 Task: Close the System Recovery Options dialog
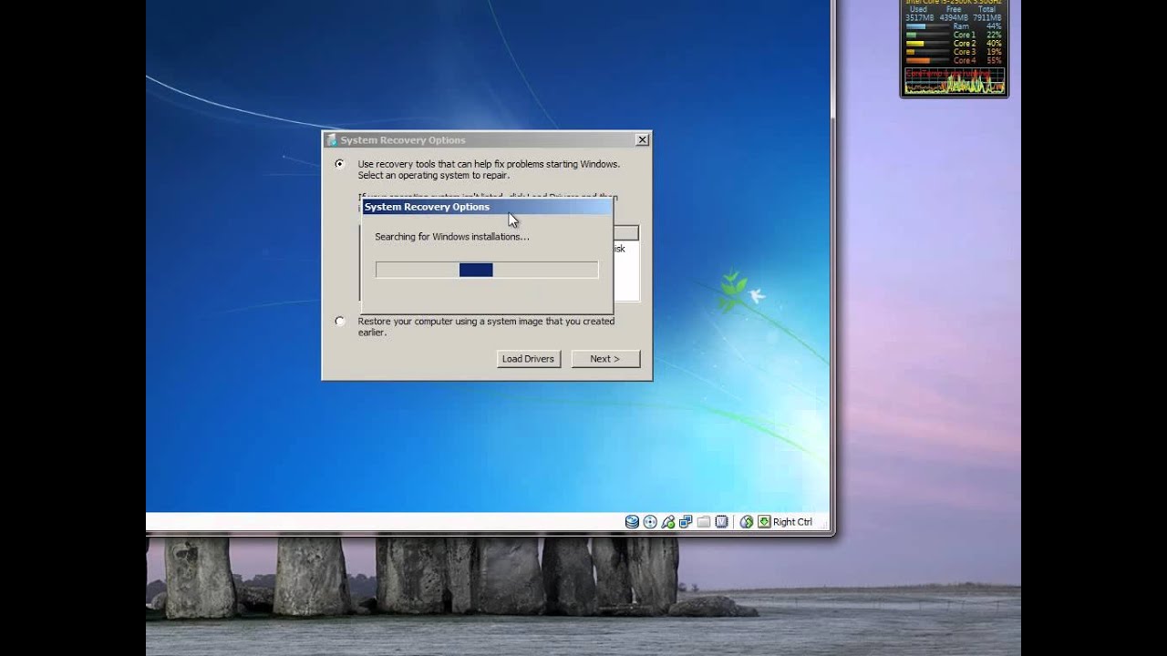coord(643,140)
